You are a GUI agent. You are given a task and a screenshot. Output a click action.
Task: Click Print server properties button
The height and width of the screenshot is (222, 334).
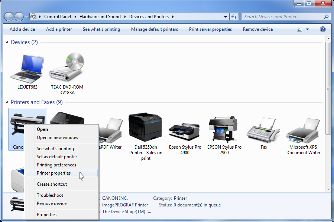tap(210, 29)
